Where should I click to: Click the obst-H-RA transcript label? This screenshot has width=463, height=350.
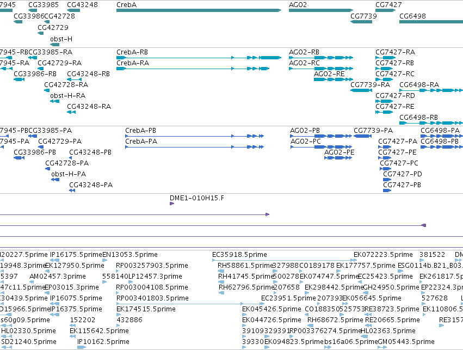coord(67,96)
